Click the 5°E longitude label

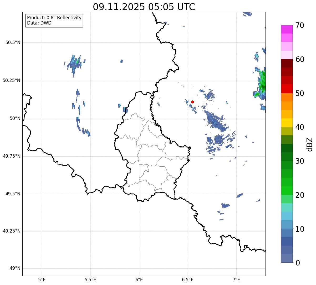(42, 279)
